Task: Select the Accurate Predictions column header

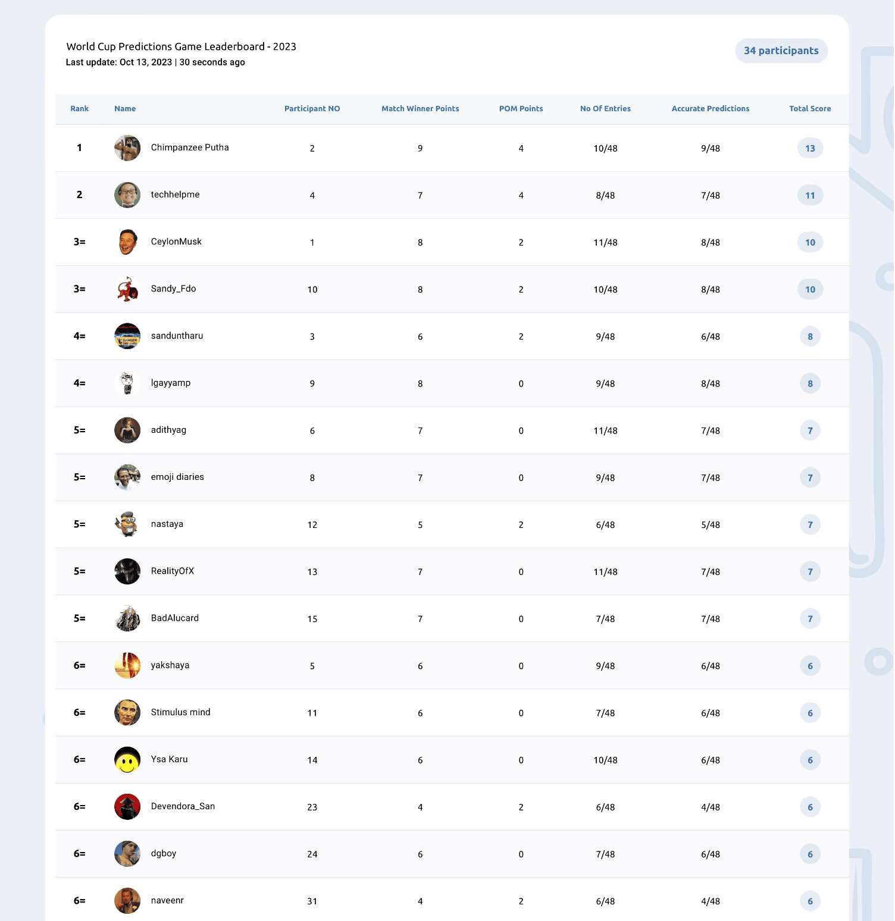Action: point(711,109)
